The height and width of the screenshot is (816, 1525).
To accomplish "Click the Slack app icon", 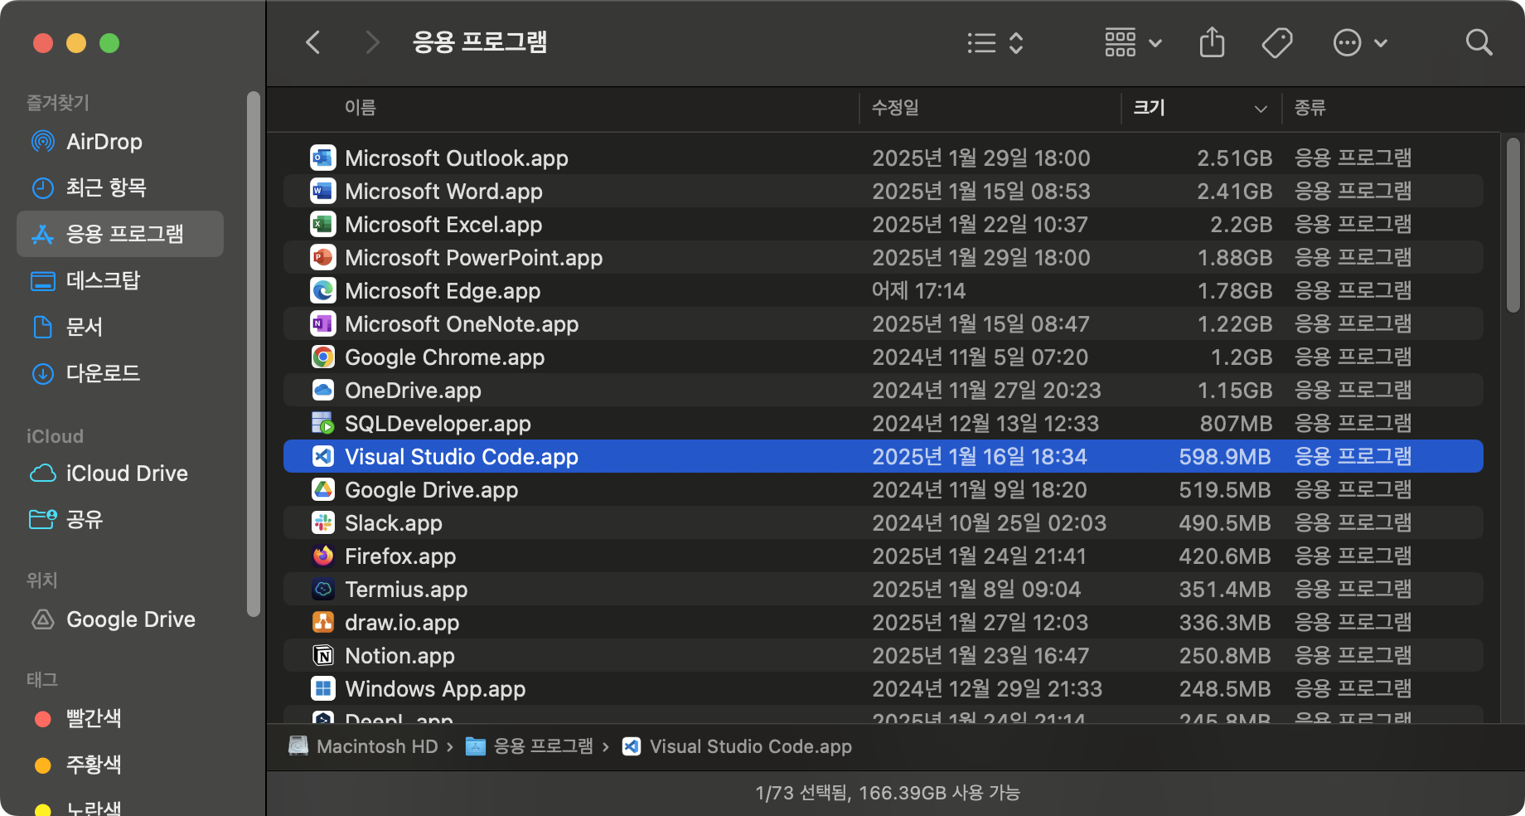I will [323, 522].
